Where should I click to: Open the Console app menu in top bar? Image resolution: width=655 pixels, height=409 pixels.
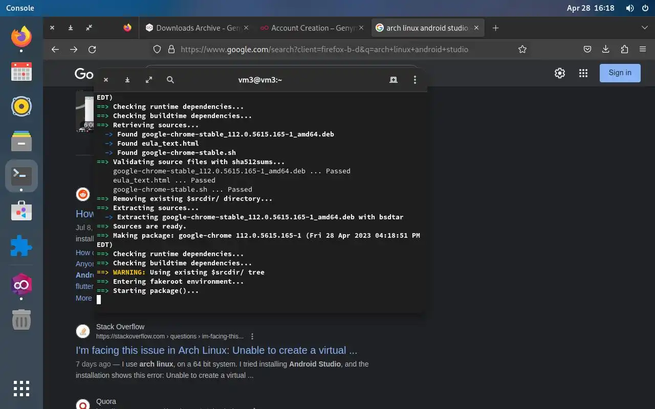pos(20,8)
